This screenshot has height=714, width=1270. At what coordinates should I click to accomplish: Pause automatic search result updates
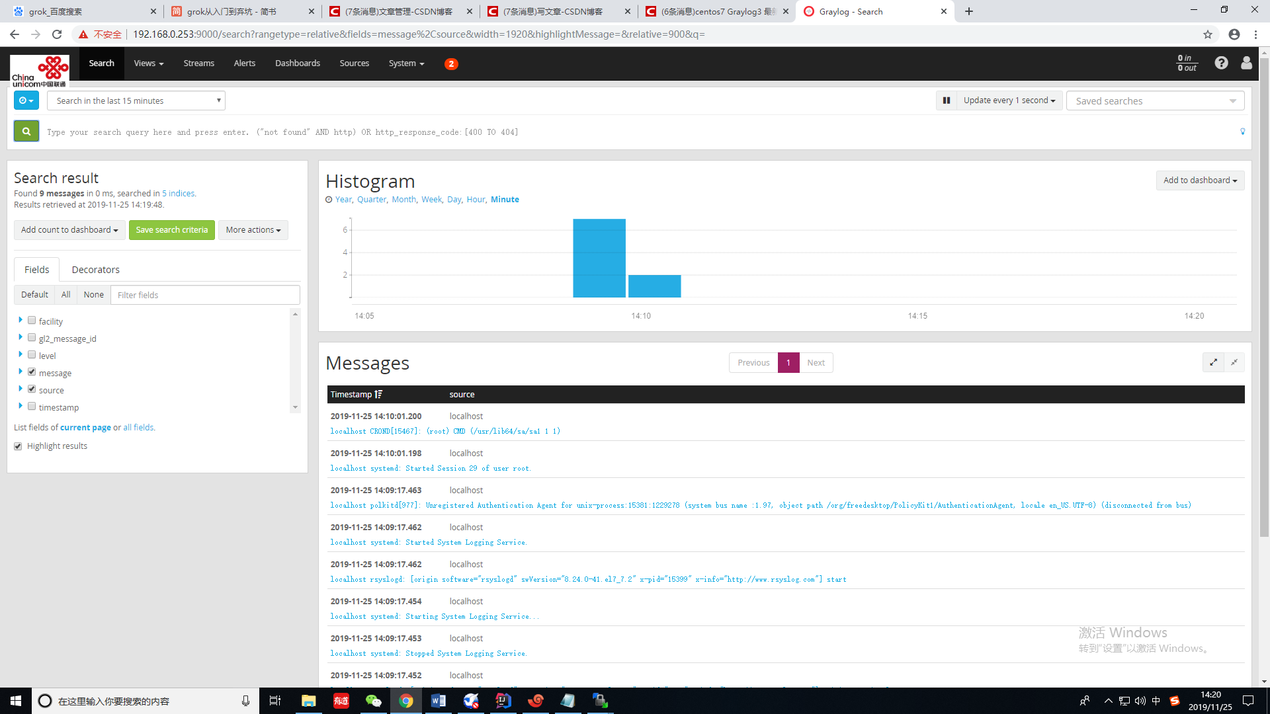tap(946, 100)
